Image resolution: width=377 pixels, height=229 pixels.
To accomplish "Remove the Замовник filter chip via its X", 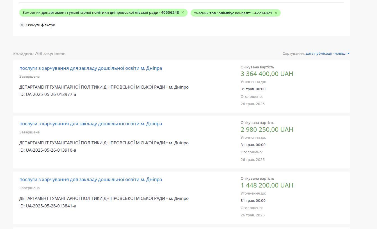I will (x=183, y=13).
